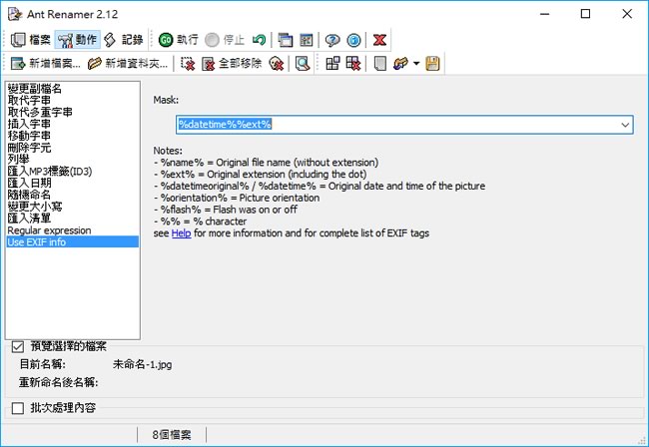Enable the 批次處理內容 checkbox
Screen dimensions: 649x447
point(17,408)
